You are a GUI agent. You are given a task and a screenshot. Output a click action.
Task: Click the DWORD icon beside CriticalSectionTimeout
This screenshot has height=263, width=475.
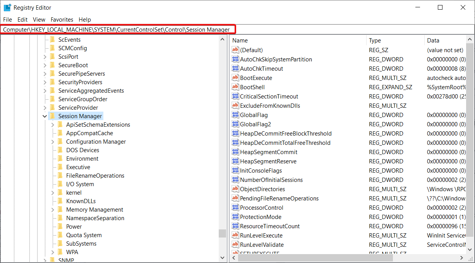235,96
